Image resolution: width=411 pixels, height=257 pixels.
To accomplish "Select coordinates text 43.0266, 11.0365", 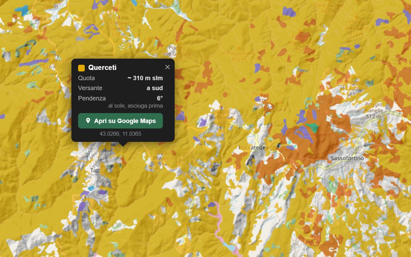I will tap(120, 134).
